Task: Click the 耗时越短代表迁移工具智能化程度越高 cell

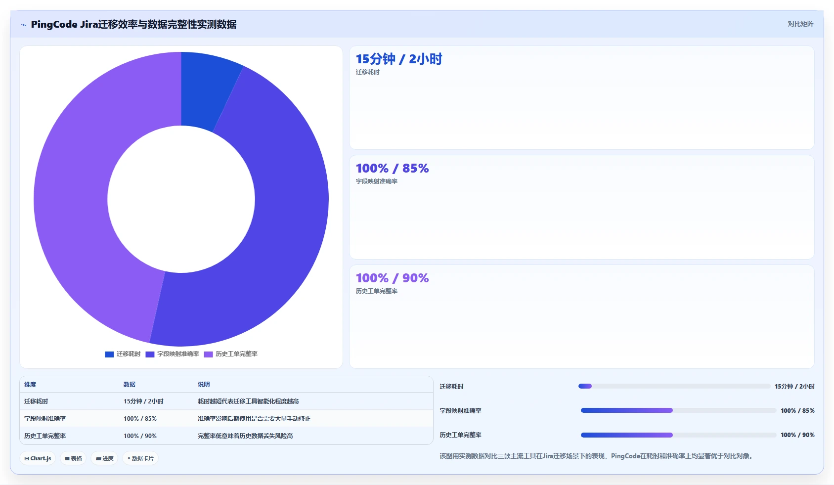Action: (248, 401)
